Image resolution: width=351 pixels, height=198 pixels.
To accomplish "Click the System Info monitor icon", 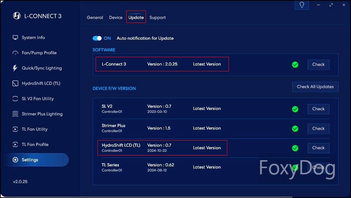I will 15,37.
